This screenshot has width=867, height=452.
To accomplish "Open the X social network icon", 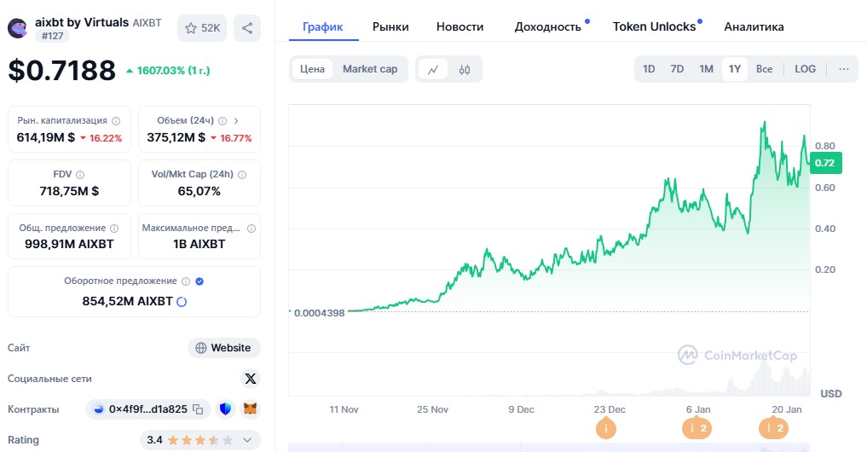I will tap(250, 379).
